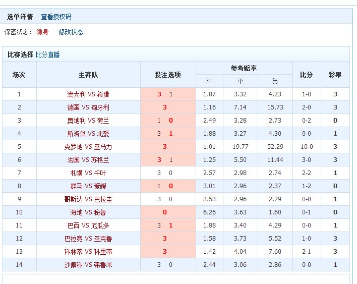Open the 修改状态 link

pos(71,32)
